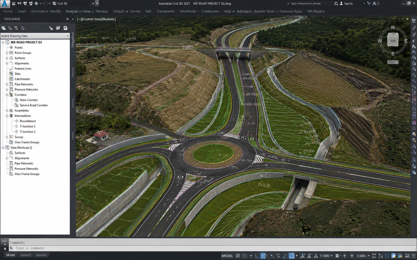Toggle annotation visibility icon on status bar
Viewport: 417px width, 260px height.
(303, 256)
